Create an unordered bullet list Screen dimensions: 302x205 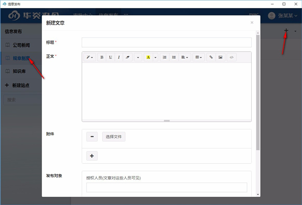[x=174, y=57]
